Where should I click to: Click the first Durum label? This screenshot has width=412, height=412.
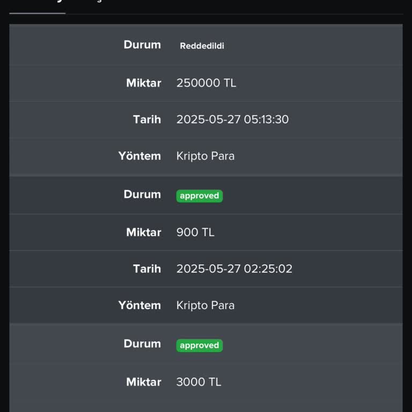tap(142, 45)
